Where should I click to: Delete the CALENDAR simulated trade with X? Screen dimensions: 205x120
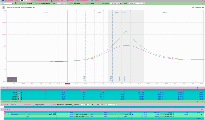(x=202, y=114)
